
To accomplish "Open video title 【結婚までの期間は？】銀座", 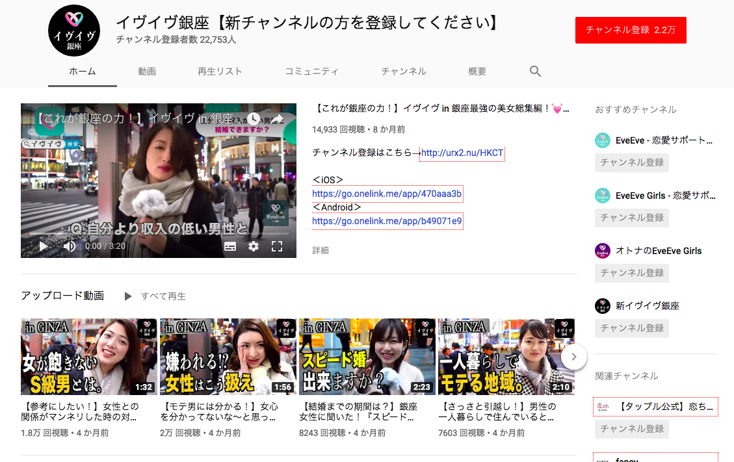I will point(358,411).
